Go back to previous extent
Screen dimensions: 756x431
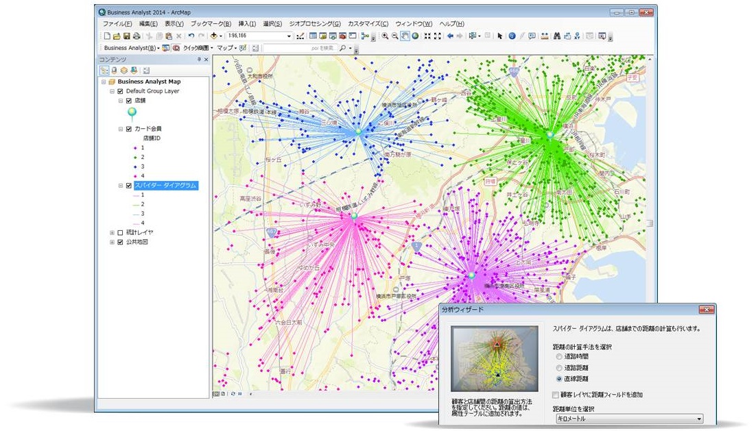(450, 36)
